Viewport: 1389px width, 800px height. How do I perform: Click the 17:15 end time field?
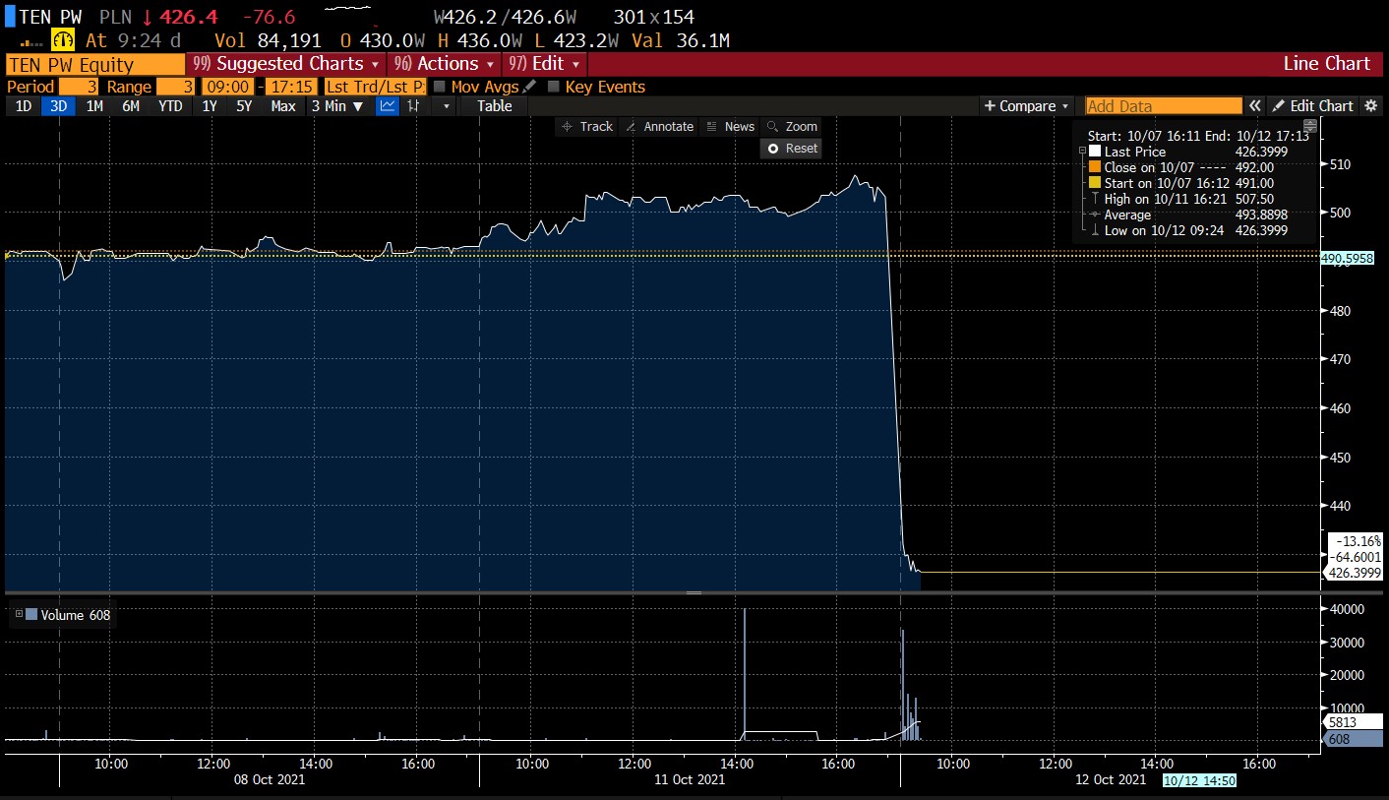[290, 87]
